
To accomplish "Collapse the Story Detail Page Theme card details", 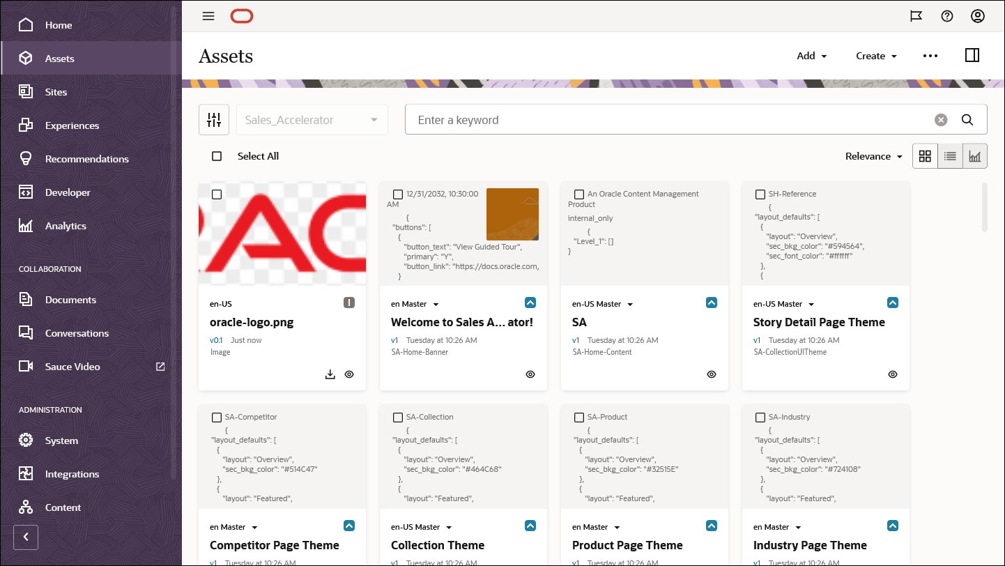I will tap(893, 302).
